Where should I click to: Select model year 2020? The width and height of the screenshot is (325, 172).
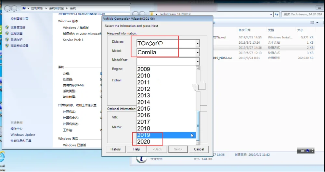click(166, 142)
